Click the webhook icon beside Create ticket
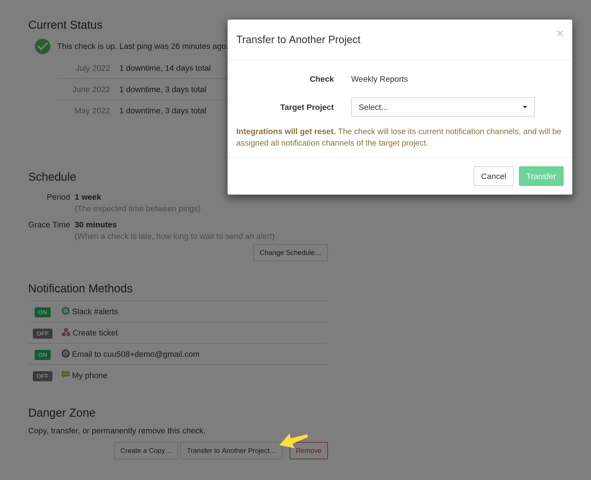Viewport: 591px width, 480px height. click(x=65, y=332)
